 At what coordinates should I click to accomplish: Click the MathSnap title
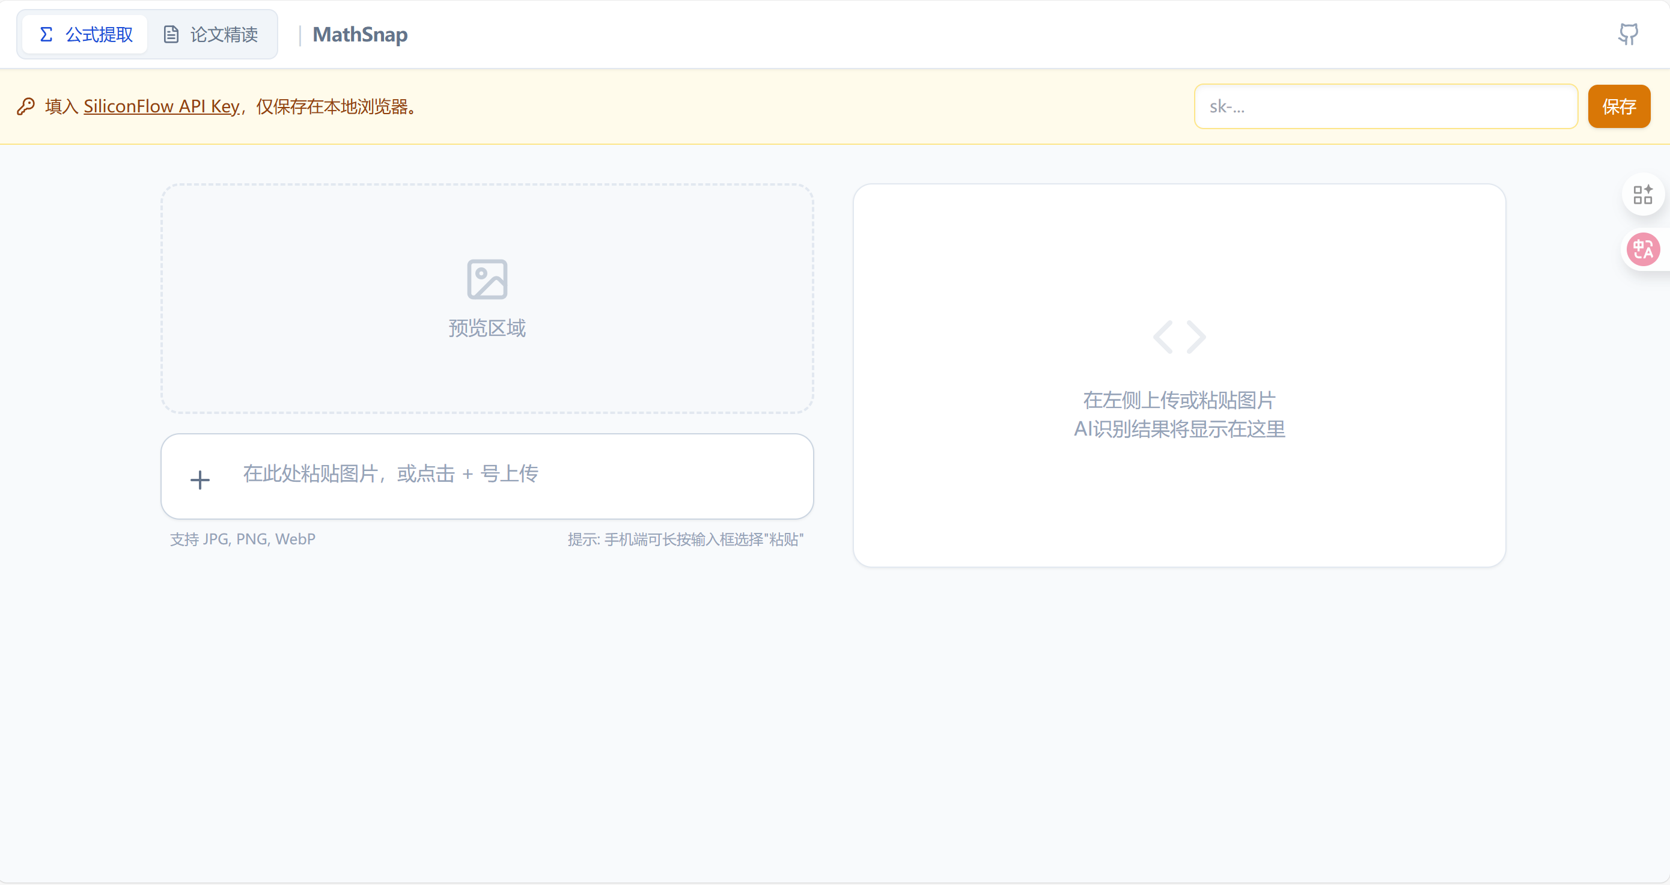click(x=360, y=34)
